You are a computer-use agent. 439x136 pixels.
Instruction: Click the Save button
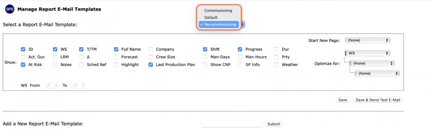pos(343,100)
